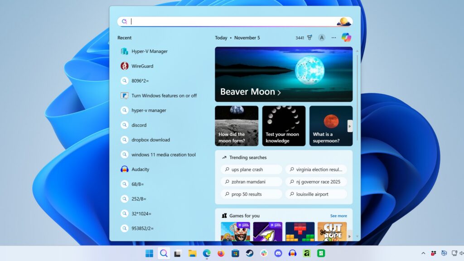Launch Discord from the taskbar
This screenshot has height=261, width=464.
(x=278, y=253)
